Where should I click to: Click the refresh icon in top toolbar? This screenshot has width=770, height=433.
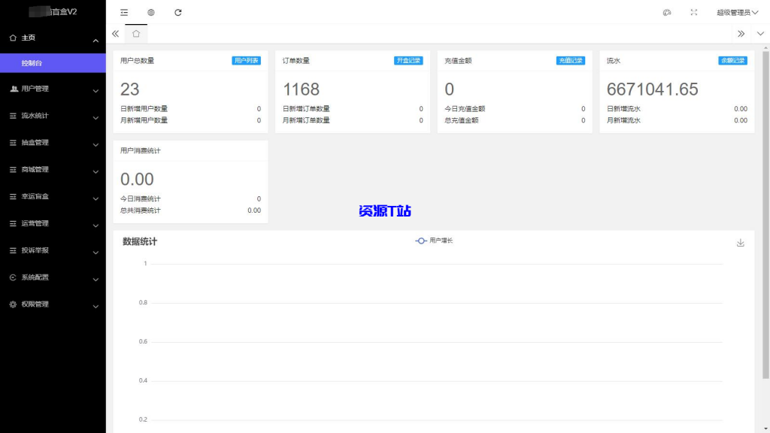click(x=178, y=13)
